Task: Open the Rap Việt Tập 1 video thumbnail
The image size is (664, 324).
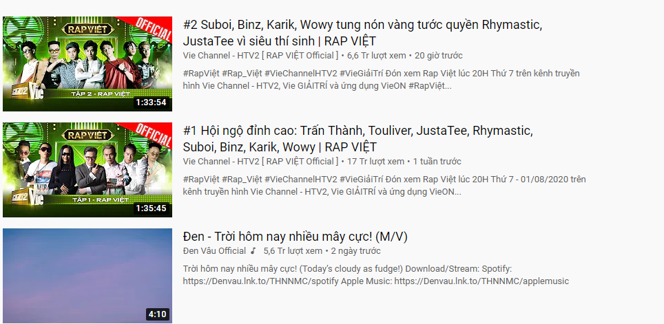Action: tap(87, 170)
